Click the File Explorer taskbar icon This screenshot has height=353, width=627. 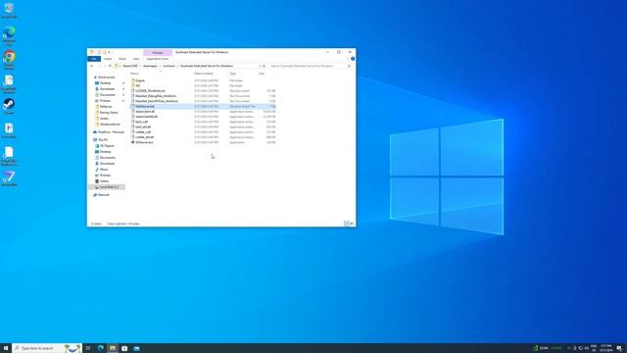[113, 348]
